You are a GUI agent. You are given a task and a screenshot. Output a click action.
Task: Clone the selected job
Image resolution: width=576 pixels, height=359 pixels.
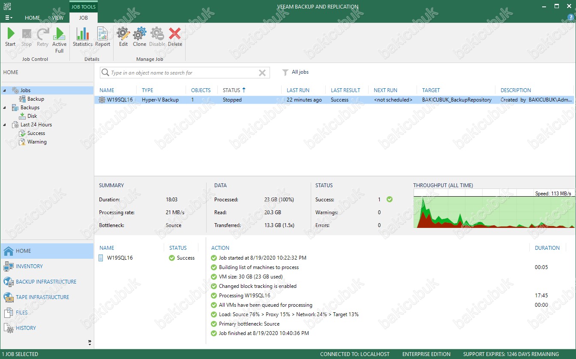click(x=140, y=37)
